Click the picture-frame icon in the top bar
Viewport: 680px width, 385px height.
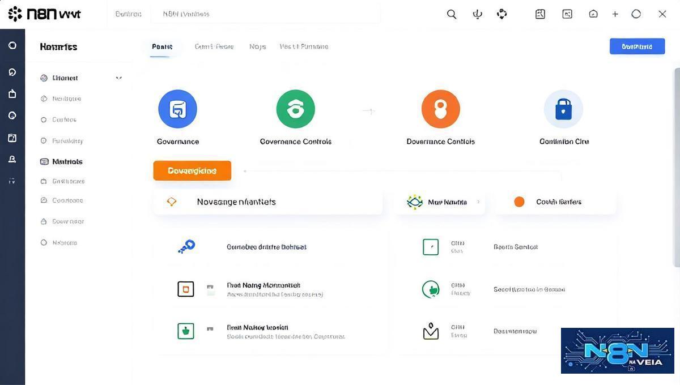(x=567, y=14)
